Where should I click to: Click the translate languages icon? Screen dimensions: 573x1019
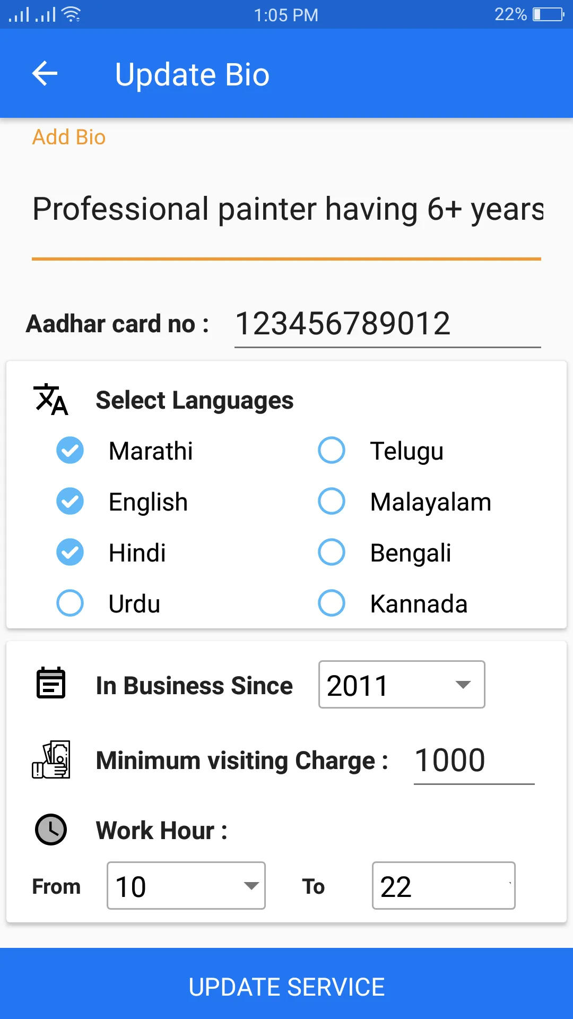[51, 400]
